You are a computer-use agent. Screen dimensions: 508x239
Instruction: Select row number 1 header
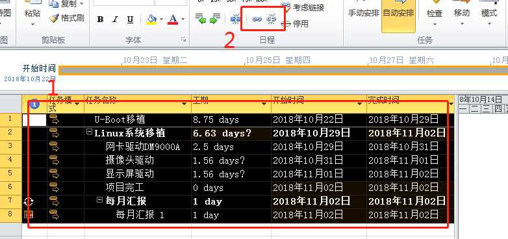click(x=10, y=120)
